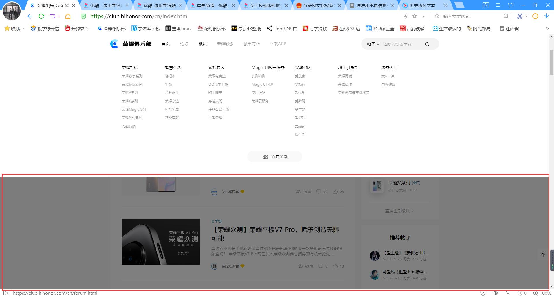The image size is (554, 297).
Task: Open the scissors screenshot tool
Action: coord(520,16)
